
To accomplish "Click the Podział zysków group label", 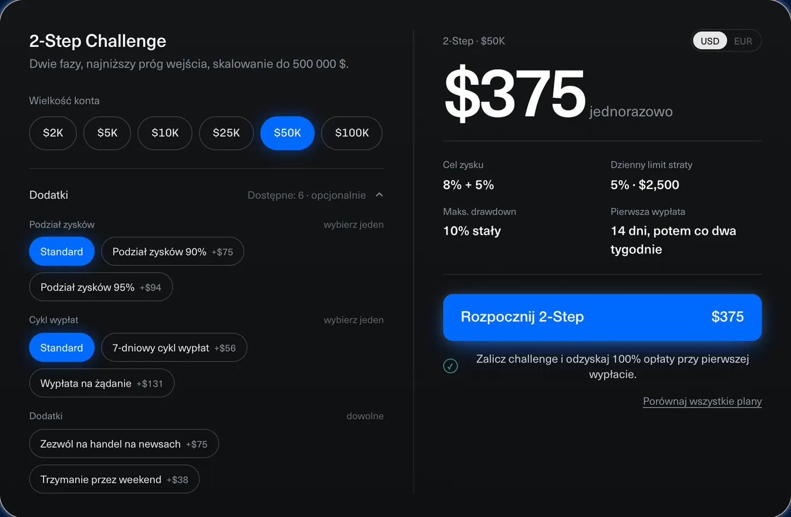I will coord(62,225).
